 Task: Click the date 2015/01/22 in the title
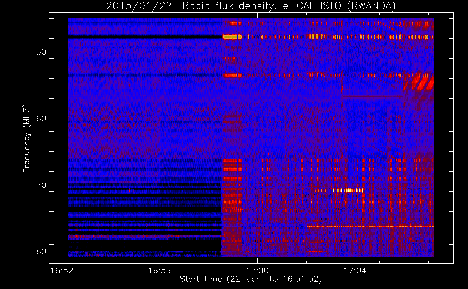139,6
